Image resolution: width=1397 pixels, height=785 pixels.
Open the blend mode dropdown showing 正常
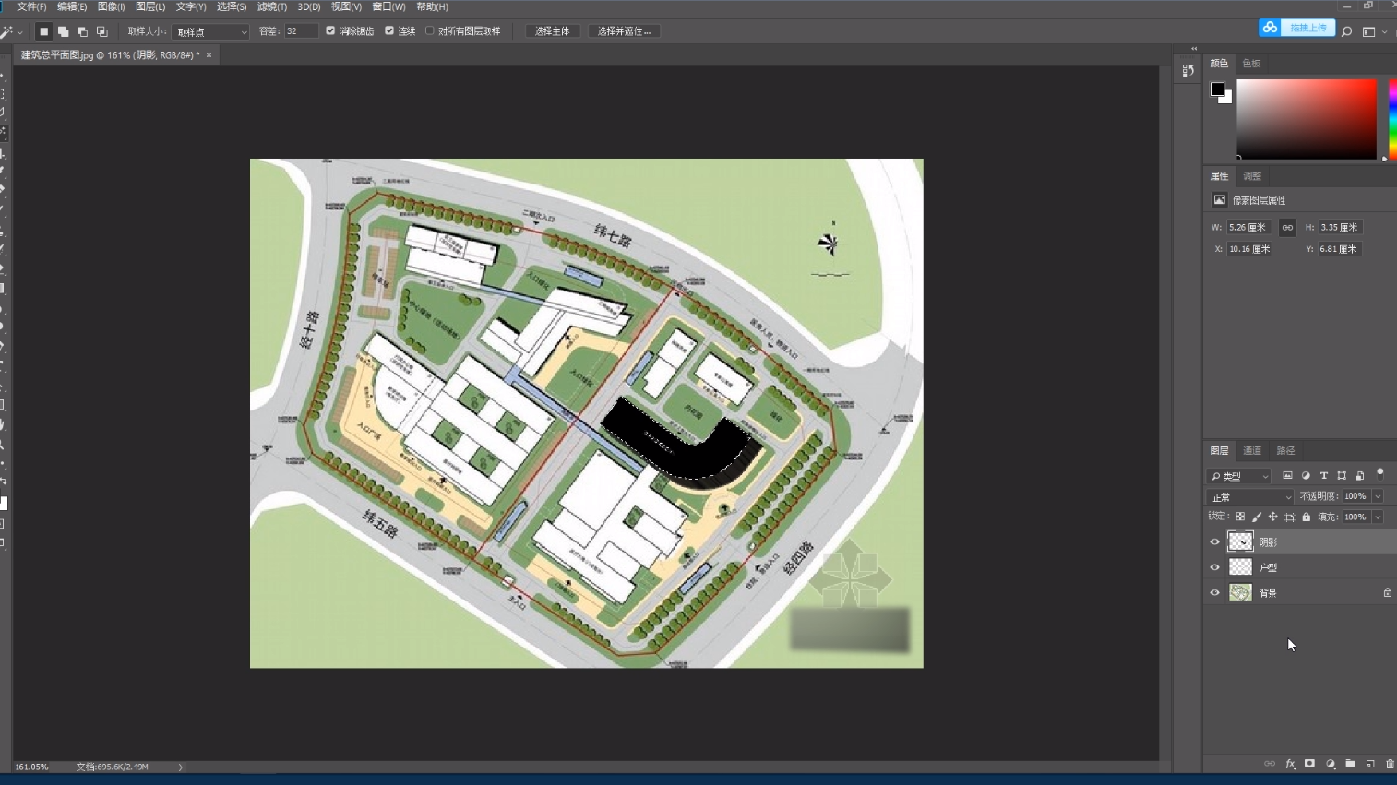click(x=1250, y=495)
